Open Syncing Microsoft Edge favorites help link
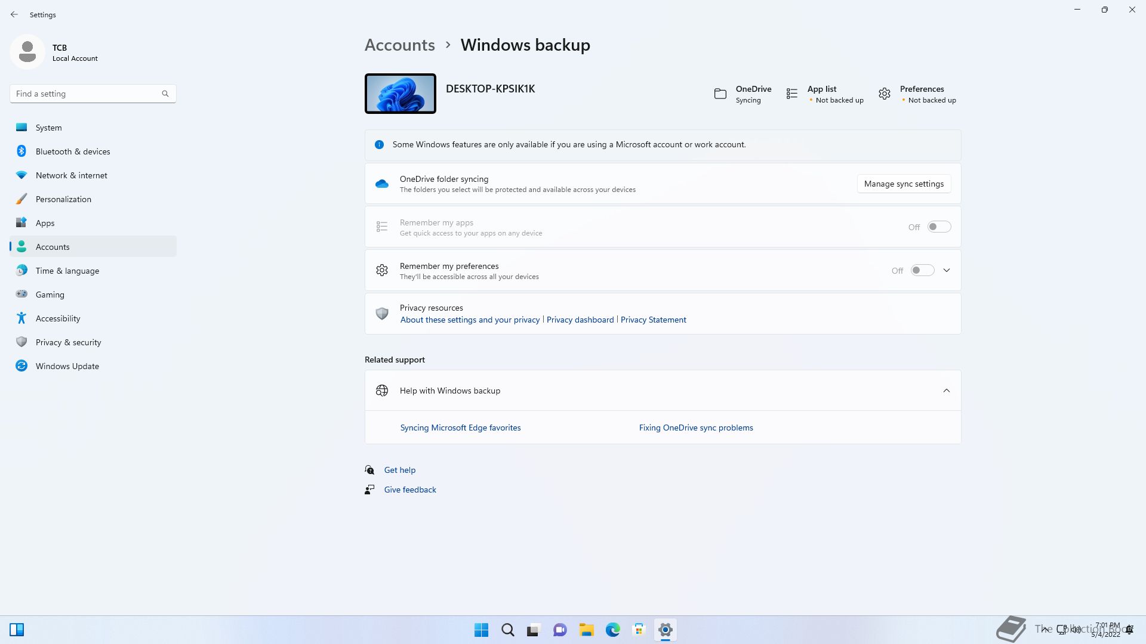The width and height of the screenshot is (1146, 644). pyautogui.click(x=460, y=428)
